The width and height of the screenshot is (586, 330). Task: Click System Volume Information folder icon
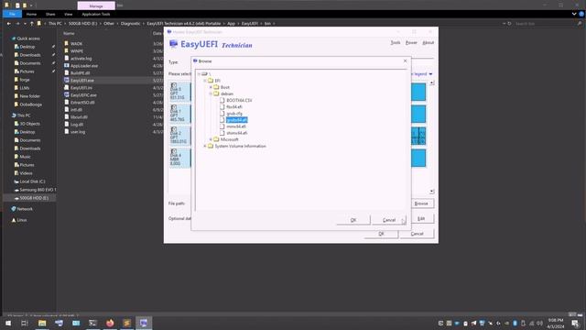(x=211, y=146)
